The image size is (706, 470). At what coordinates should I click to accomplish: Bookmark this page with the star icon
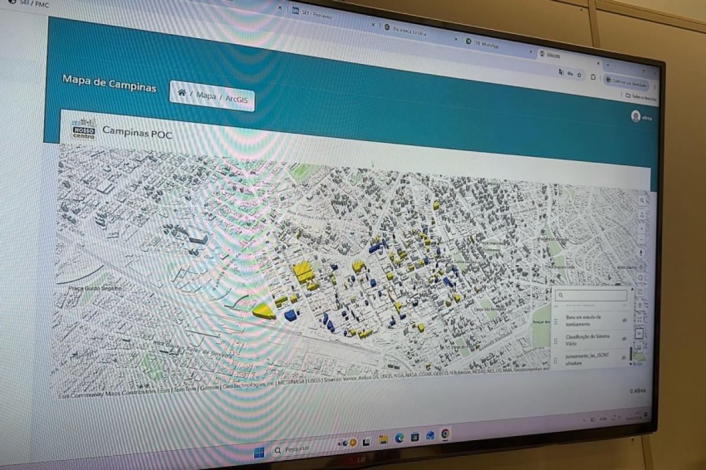579,75
